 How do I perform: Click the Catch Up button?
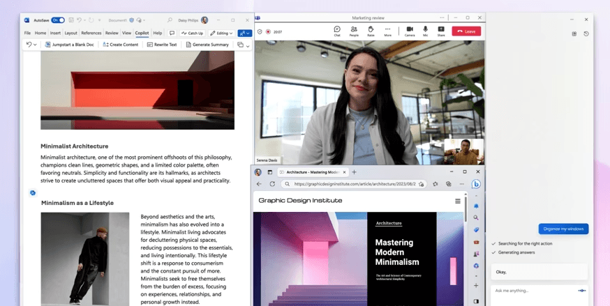click(x=192, y=33)
